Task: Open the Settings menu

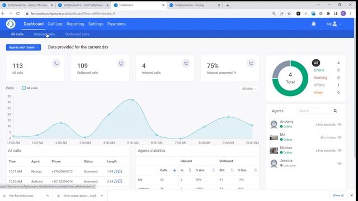Action: tap(96, 24)
